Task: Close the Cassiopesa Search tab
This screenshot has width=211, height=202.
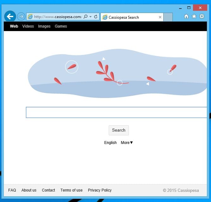Action: pos(160,17)
